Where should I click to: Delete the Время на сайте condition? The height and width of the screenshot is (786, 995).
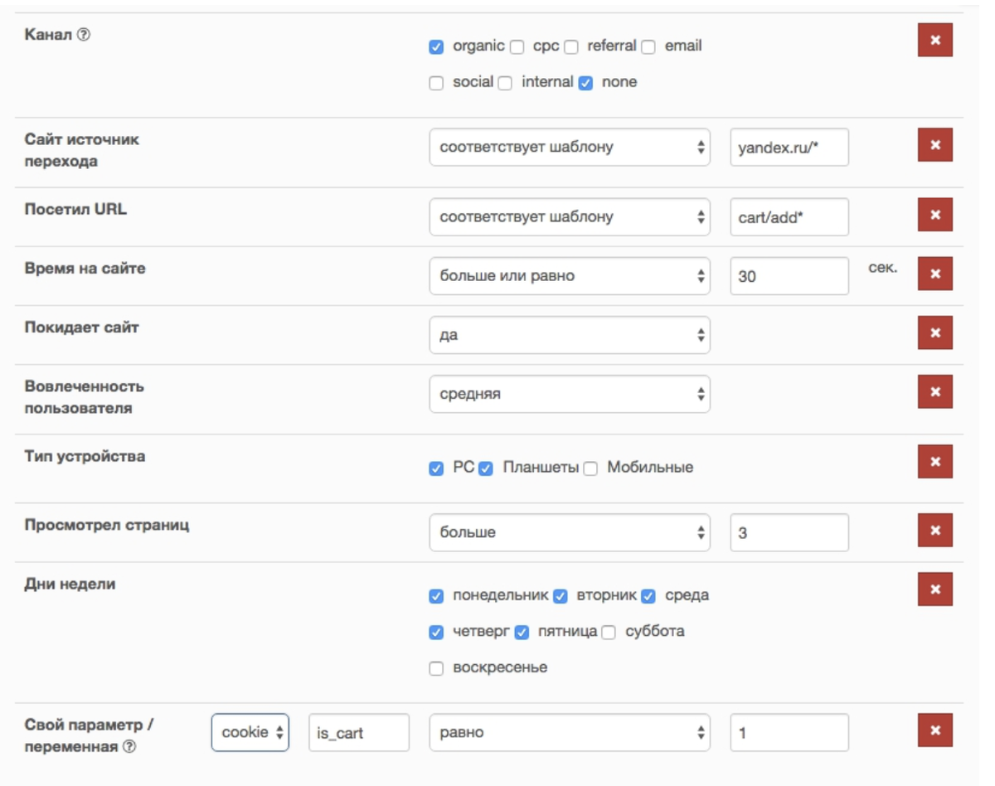pyautogui.click(x=934, y=274)
